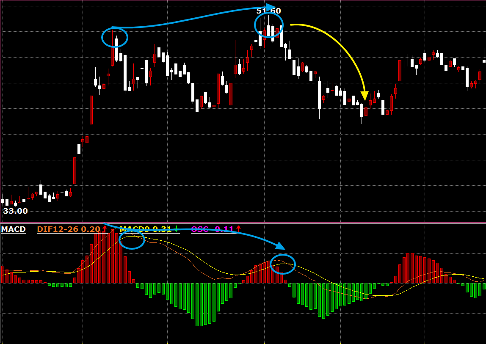
Task: Click the 51.60 high price label
Action: pyautogui.click(x=268, y=11)
